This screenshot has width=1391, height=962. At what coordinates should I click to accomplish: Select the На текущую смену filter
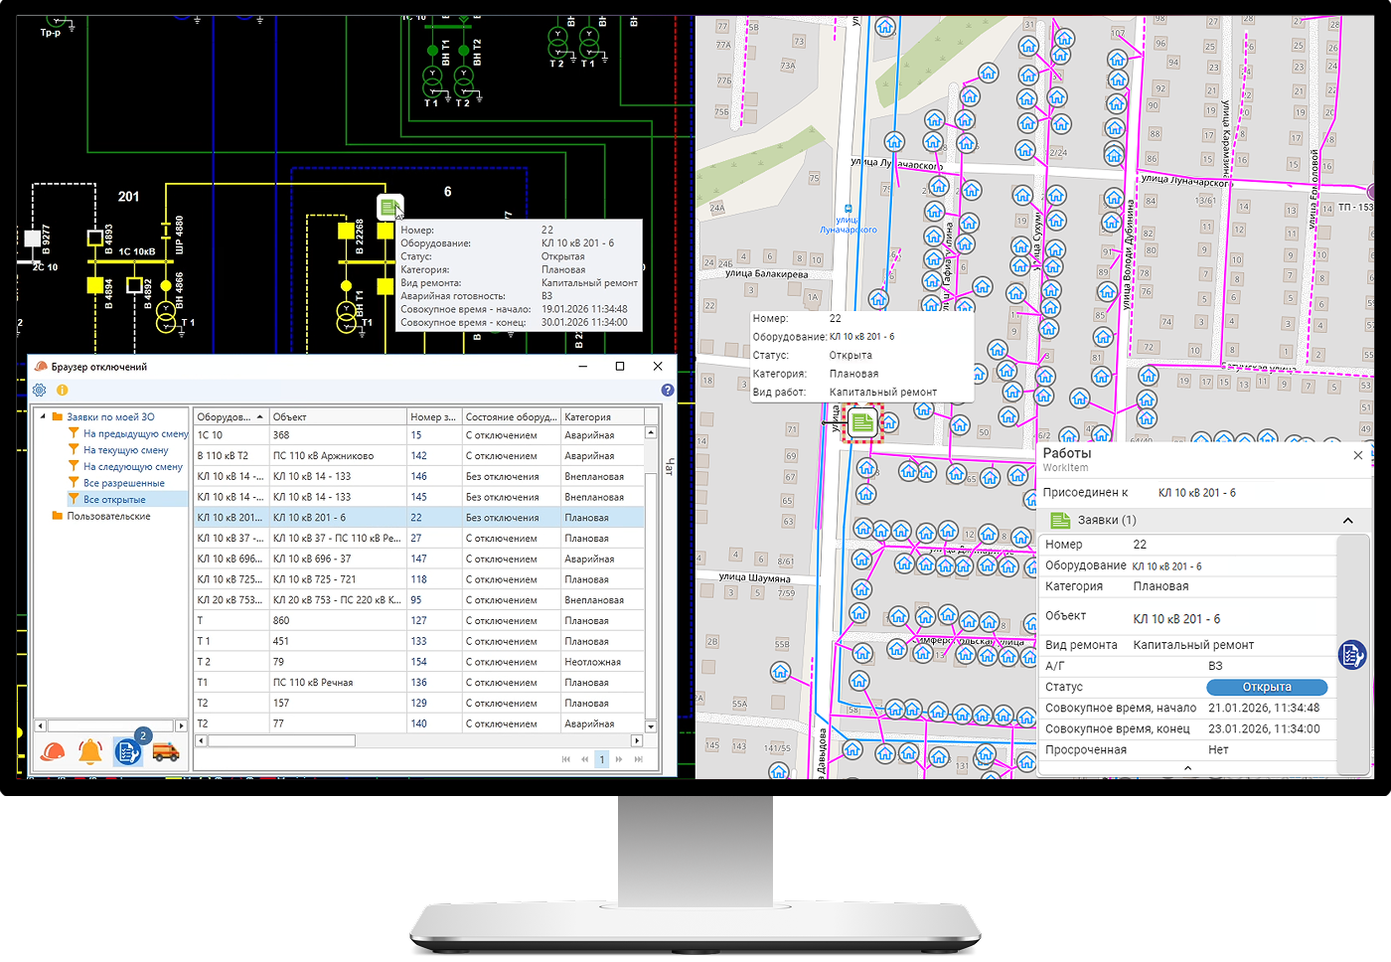[x=125, y=450]
